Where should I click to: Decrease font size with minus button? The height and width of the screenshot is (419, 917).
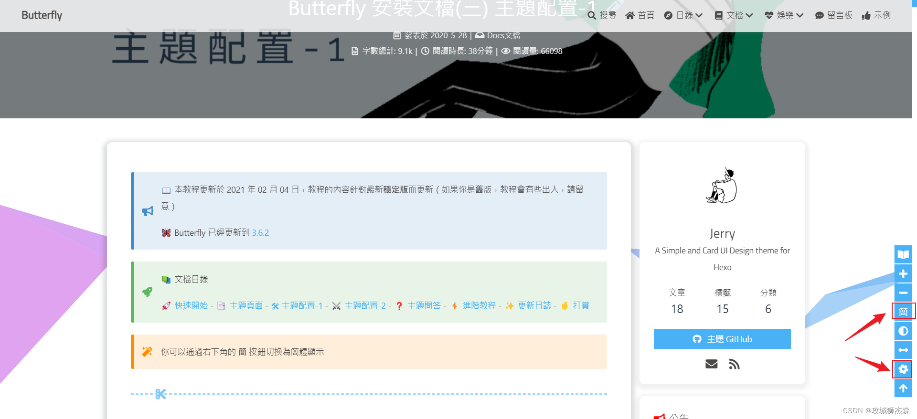pos(903,293)
